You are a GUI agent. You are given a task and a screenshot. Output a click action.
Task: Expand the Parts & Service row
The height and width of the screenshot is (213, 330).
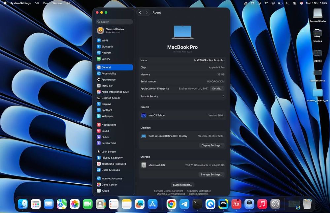point(182,96)
